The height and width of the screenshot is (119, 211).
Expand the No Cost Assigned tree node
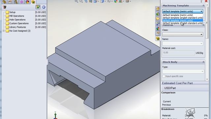[4, 31]
